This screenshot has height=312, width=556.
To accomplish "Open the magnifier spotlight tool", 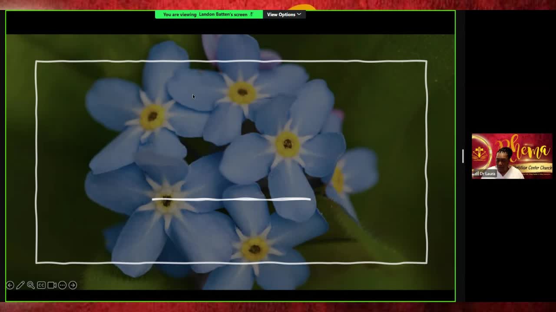I will [30, 285].
